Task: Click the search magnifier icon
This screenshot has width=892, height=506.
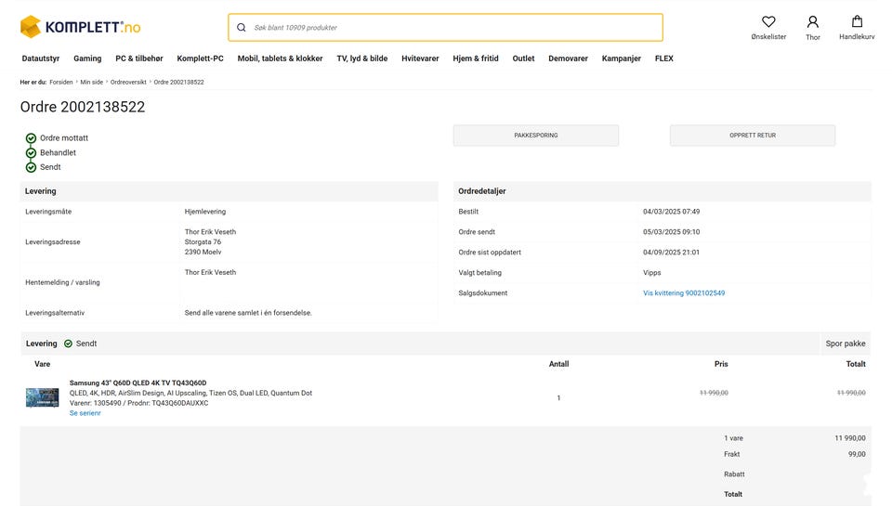Action: 242,28
